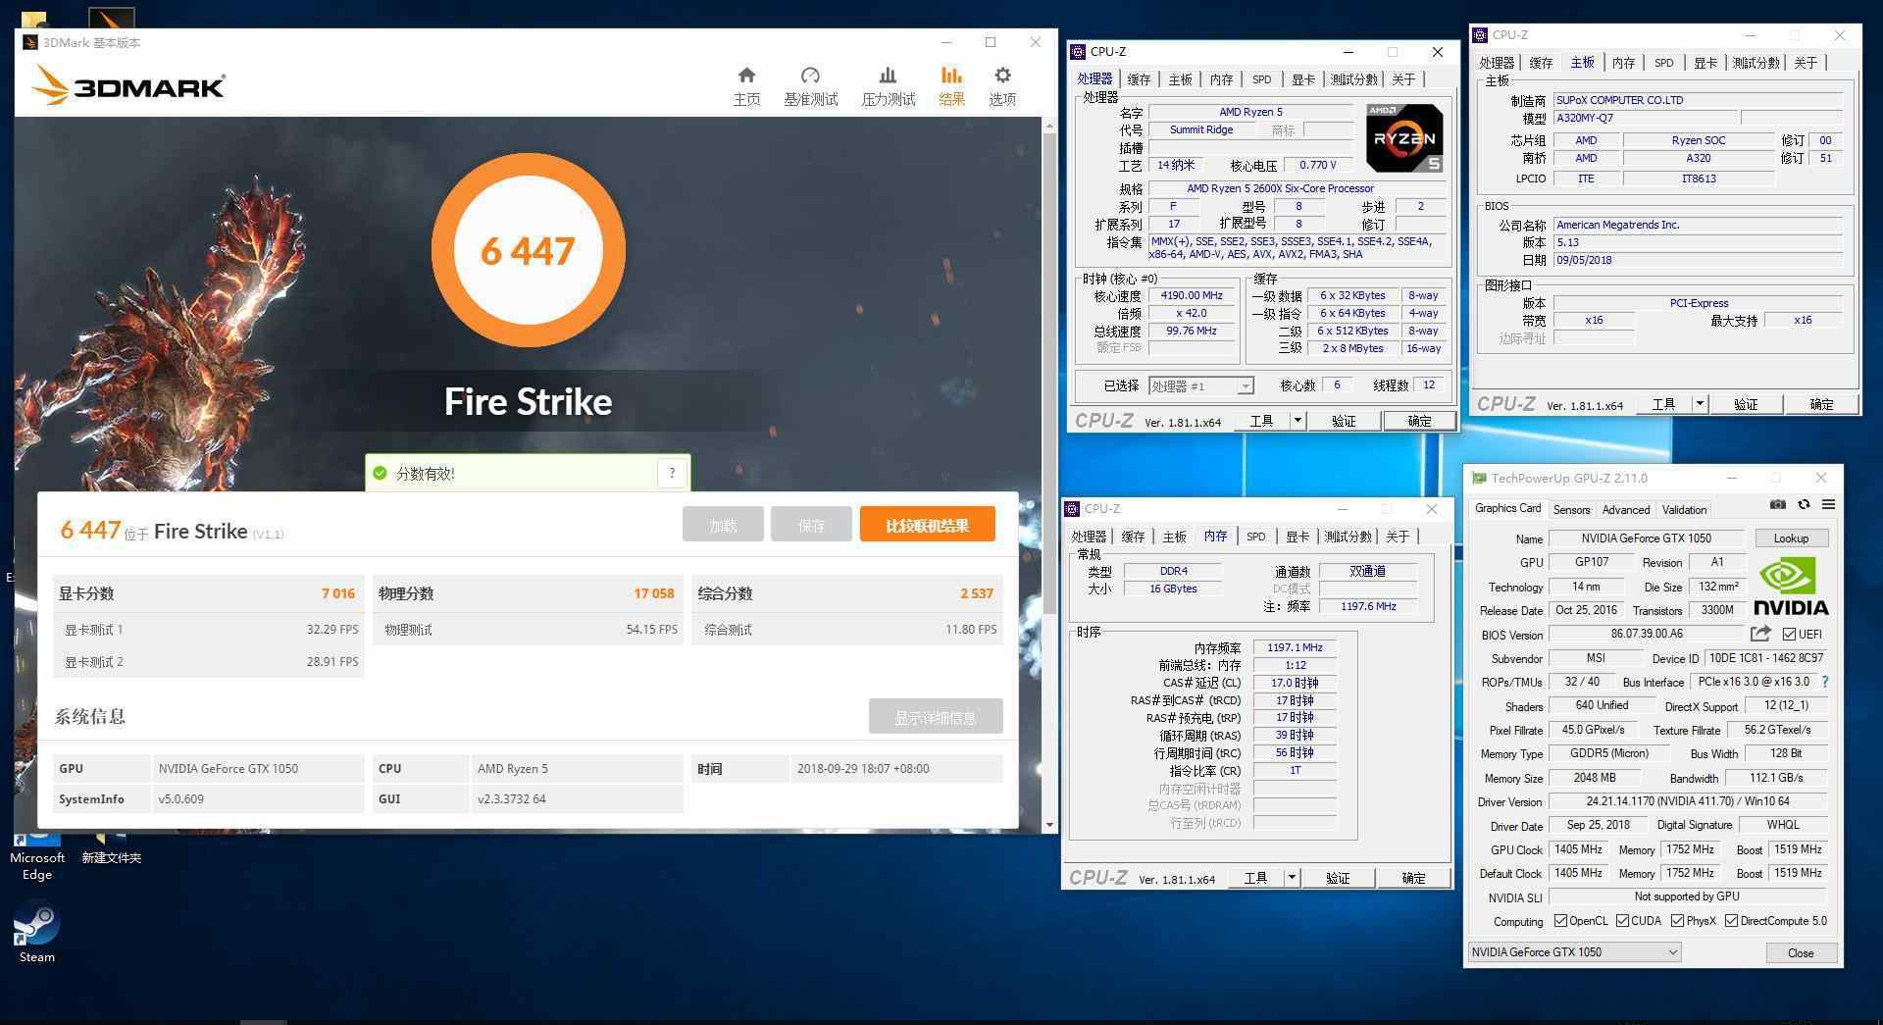This screenshot has width=1883, height=1025.
Task: Click bus interface test question mark
Action: pos(1824,682)
